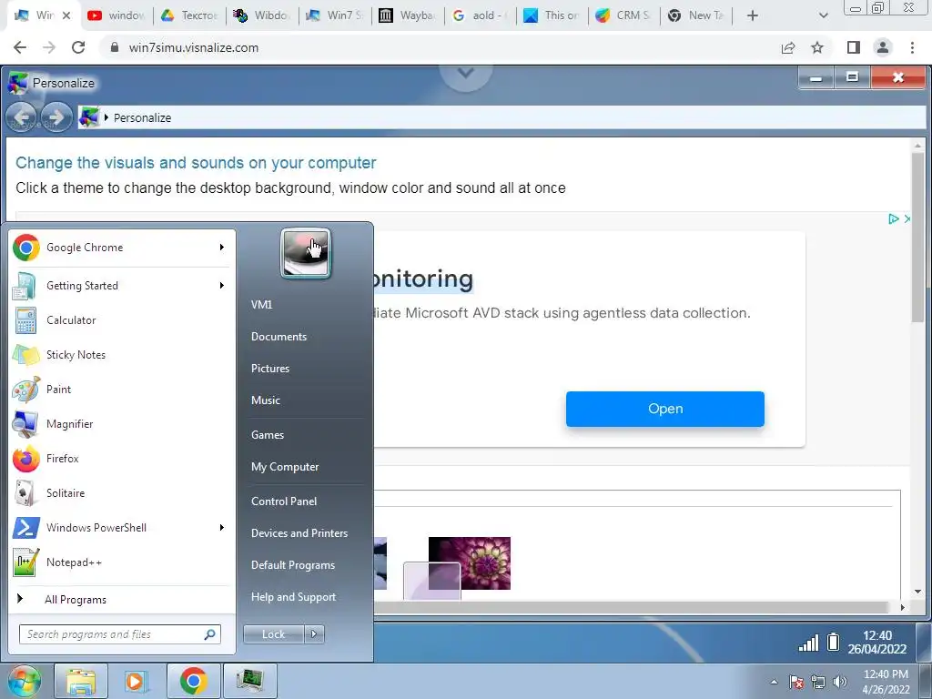Click the battery icon in upper taskbar
Image resolution: width=932 pixels, height=699 pixels.
click(834, 642)
